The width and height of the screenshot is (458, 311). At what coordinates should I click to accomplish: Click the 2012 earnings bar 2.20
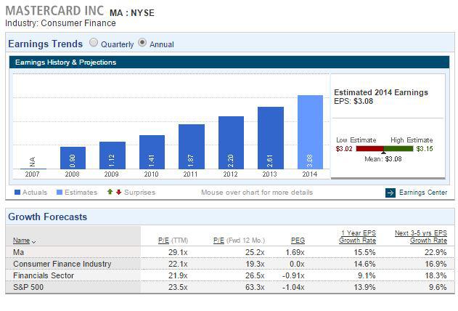231,142
